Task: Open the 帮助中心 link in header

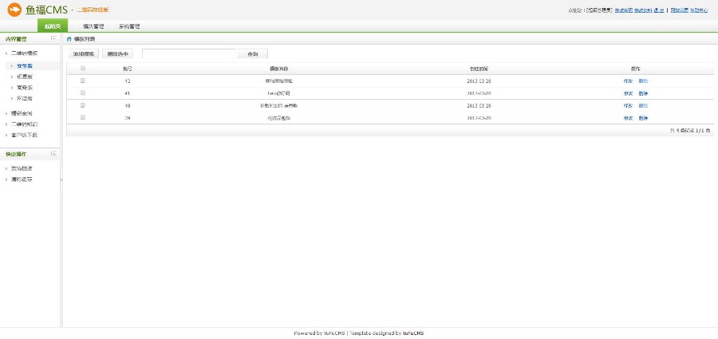Action: pos(699,10)
